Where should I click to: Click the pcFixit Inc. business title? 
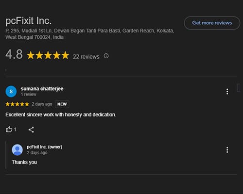[29, 21]
